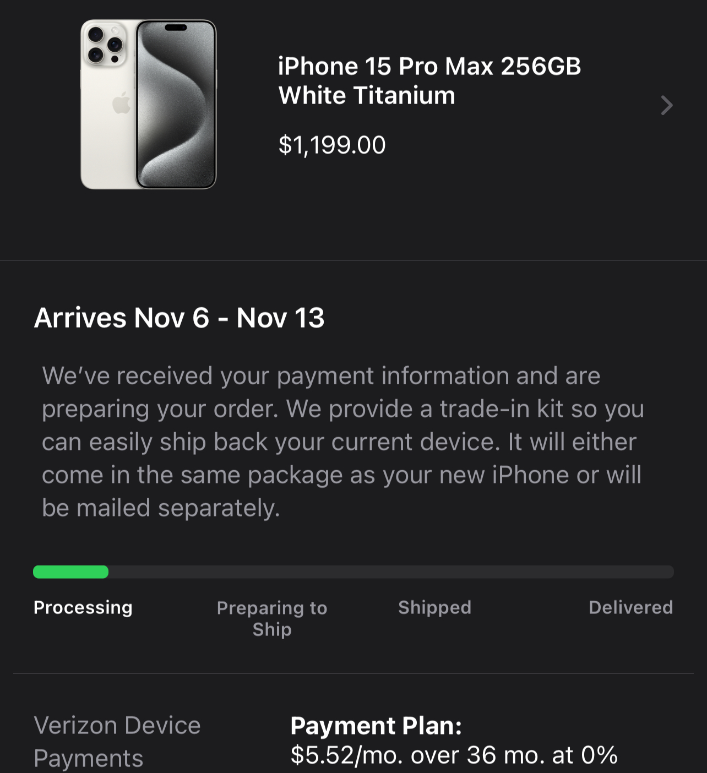Tap the words "be mailed separately"
This screenshot has height=773, width=707.
point(161,508)
